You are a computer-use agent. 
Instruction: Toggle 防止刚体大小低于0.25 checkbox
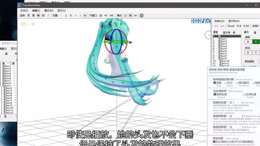214,142
